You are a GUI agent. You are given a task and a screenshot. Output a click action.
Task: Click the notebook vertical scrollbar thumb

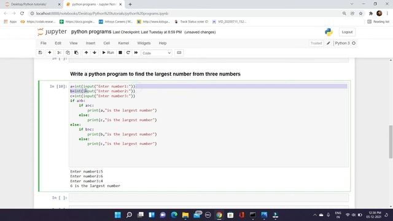tap(391, 142)
